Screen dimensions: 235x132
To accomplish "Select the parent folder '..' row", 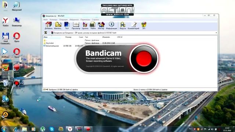I will tap(71, 40).
